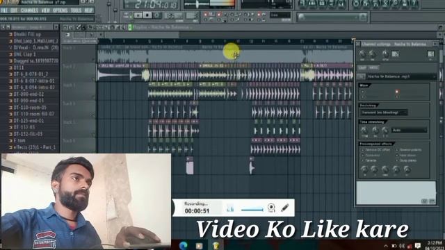Open the EDIT menu
Viewport: 445px width, 250px height.
(x=14, y=11)
